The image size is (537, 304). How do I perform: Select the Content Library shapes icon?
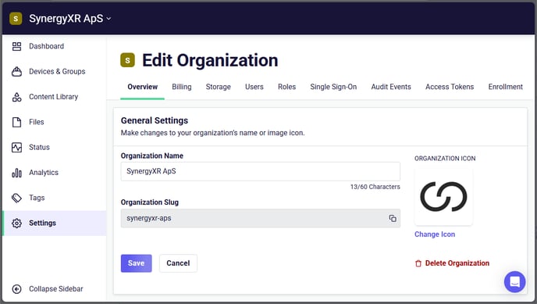coord(16,97)
